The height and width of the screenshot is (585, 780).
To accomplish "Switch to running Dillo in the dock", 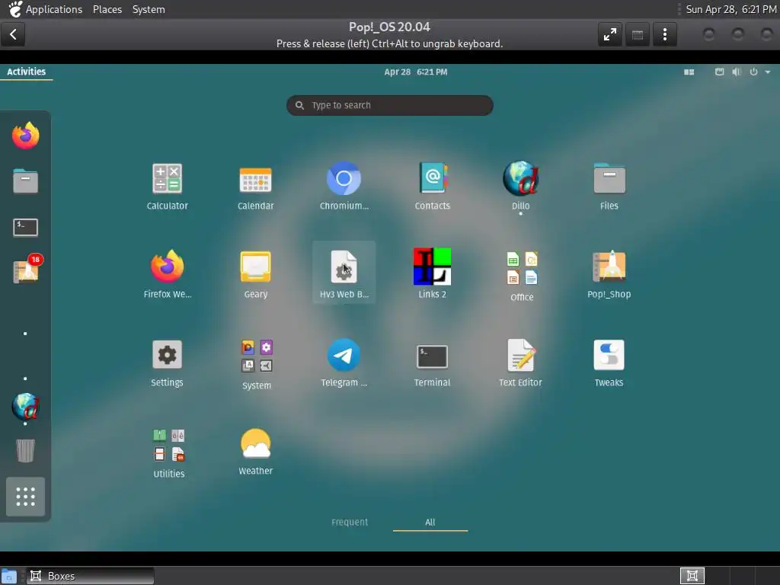I will click(x=25, y=407).
